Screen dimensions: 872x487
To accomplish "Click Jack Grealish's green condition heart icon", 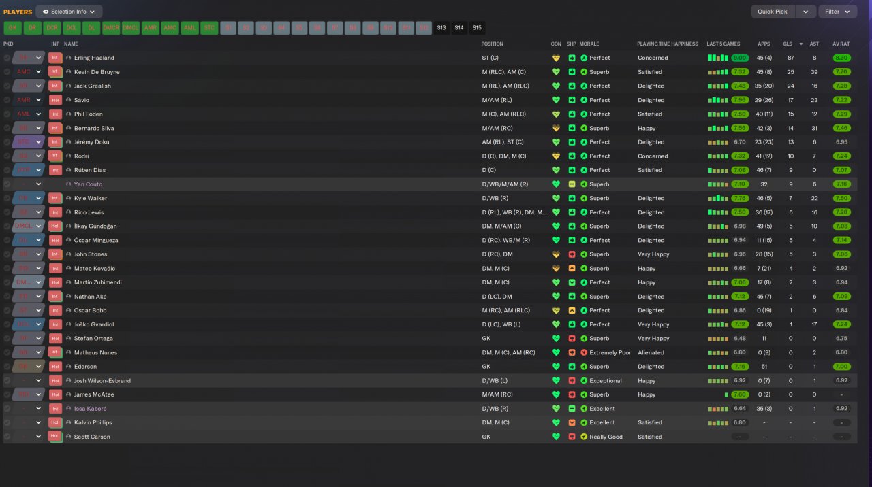I will (x=556, y=86).
